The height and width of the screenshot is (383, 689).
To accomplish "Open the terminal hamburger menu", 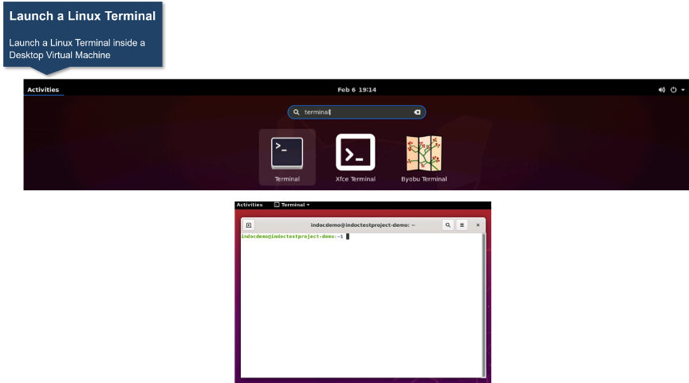I will point(462,225).
